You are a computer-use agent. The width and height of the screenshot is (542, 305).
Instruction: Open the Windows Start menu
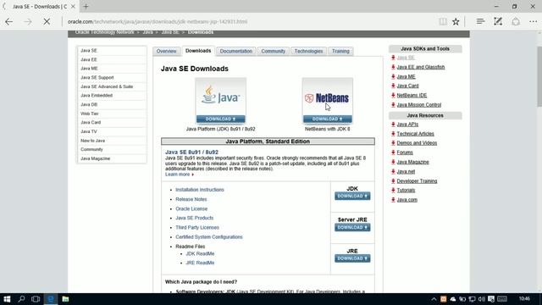7,299
